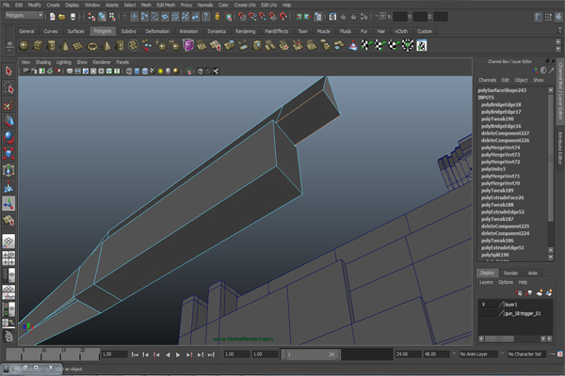Create a polygon plane from the shelf
This screenshot has width=565, height=376.
tap(78, 46)
